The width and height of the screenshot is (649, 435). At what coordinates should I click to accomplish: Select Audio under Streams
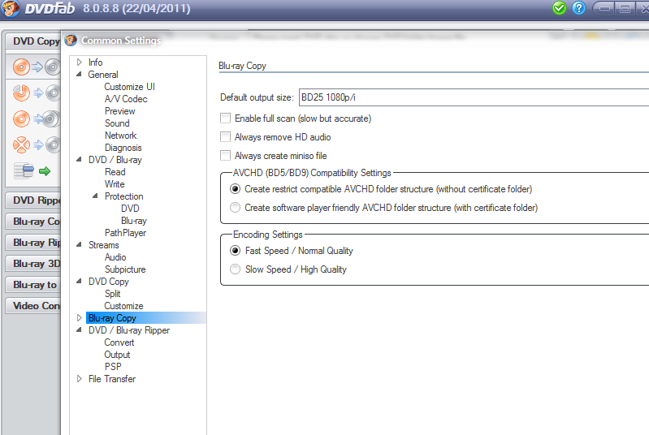(x=115, y=257)
